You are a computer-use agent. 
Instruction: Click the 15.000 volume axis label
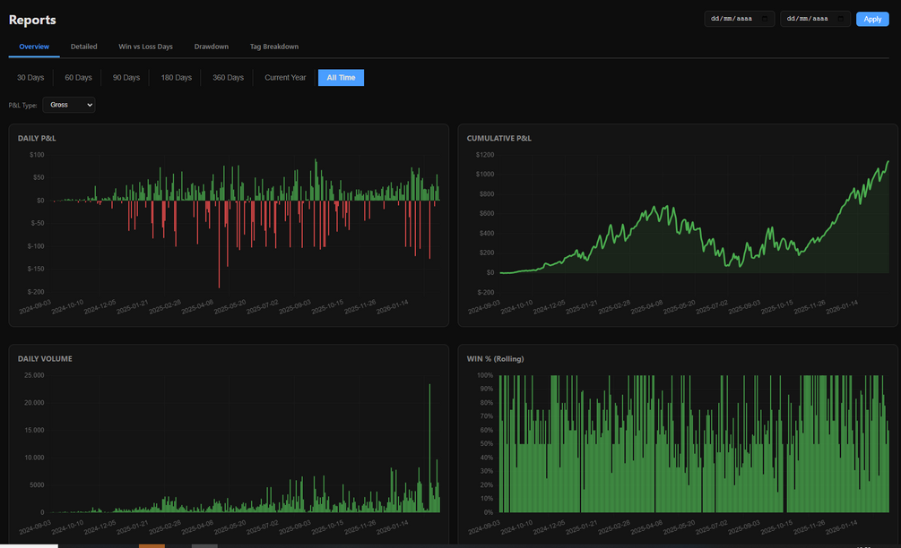pos(34,431)
